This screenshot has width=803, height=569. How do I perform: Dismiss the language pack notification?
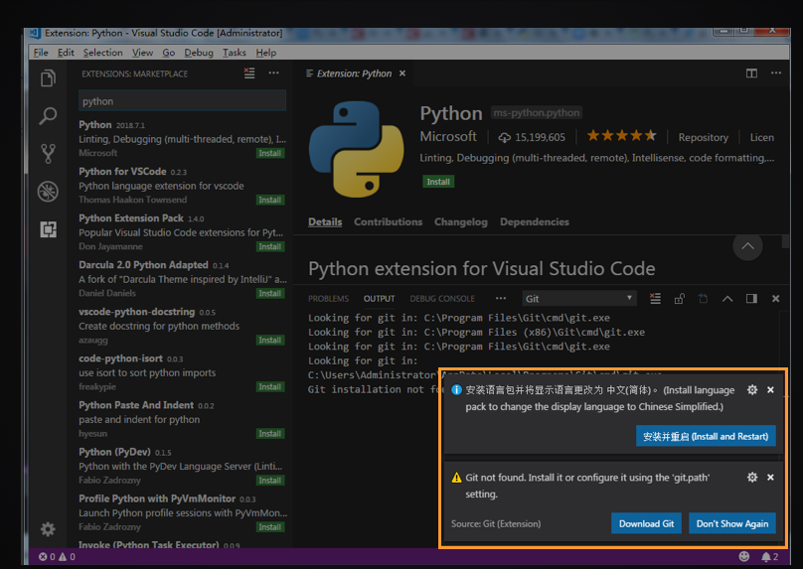pos(771,390)
